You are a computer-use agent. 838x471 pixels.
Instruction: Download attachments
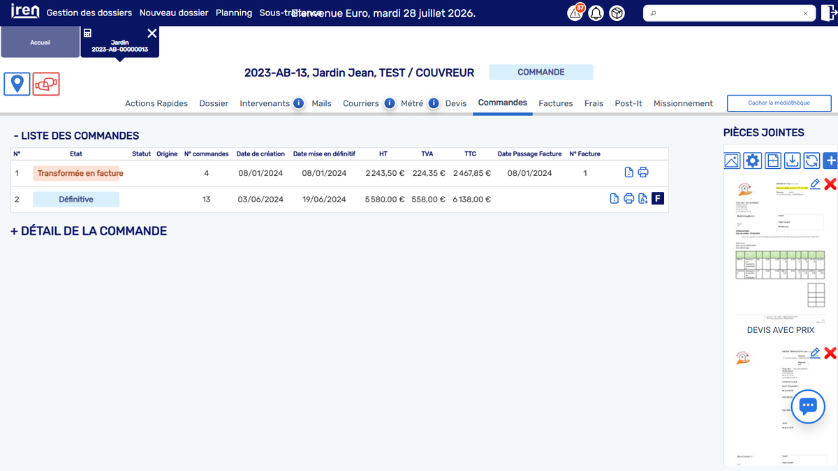pos(793,160)
